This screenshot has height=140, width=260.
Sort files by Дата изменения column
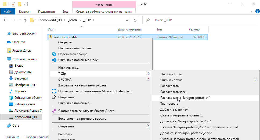coord(130,29)
